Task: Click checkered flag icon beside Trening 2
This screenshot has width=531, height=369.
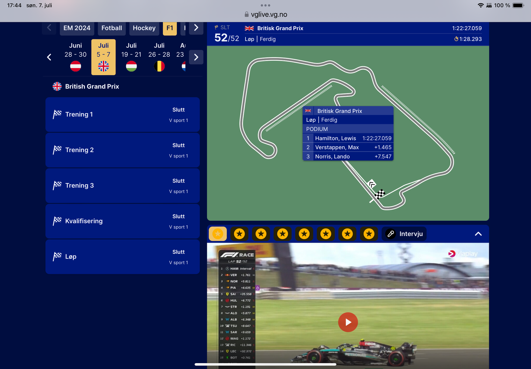Action: [57, 150]
